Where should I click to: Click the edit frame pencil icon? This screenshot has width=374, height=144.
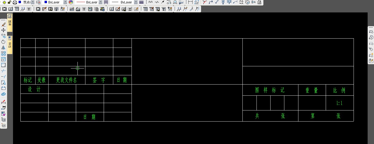(44, 9)
